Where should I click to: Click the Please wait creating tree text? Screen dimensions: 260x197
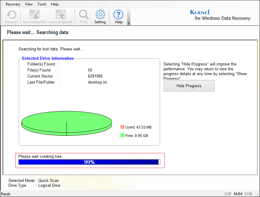coord(42,156)
